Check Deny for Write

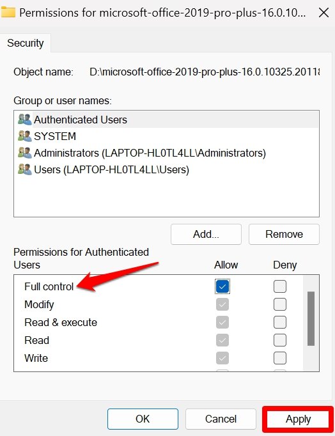click(279, 358)
